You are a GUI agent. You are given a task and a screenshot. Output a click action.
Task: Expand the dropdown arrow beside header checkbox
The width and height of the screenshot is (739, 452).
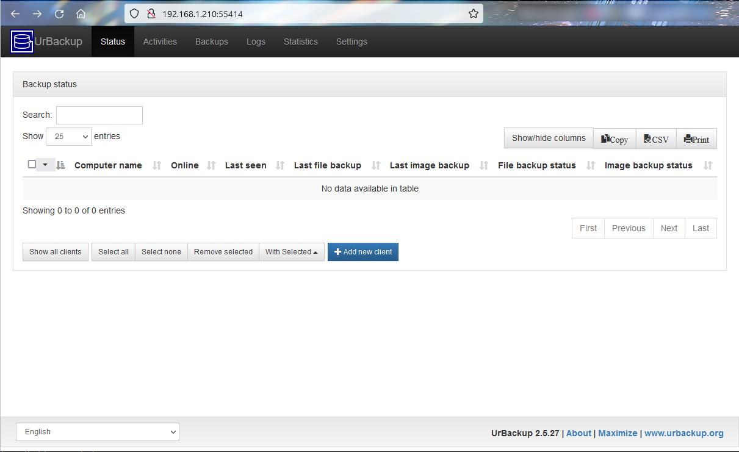click(x=45, y=165)
